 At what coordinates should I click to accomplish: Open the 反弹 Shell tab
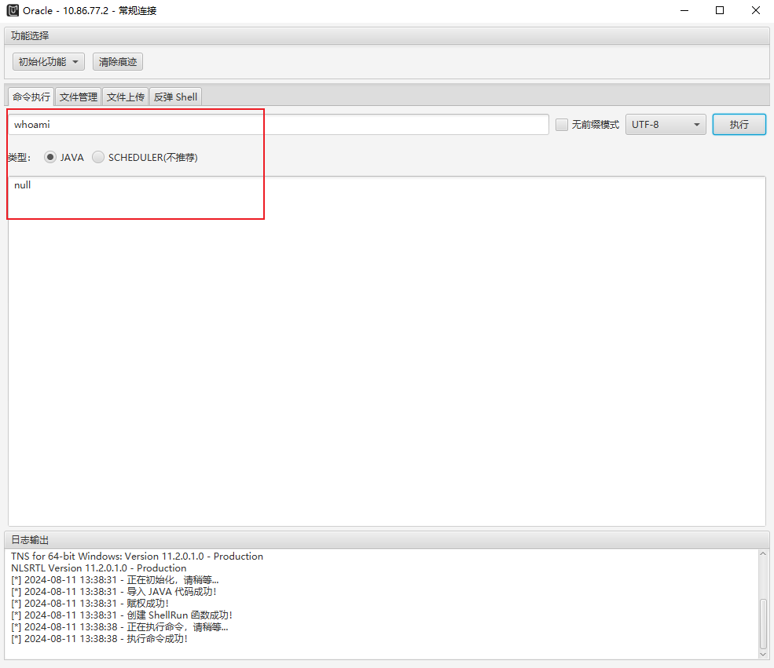click(175, 97)
